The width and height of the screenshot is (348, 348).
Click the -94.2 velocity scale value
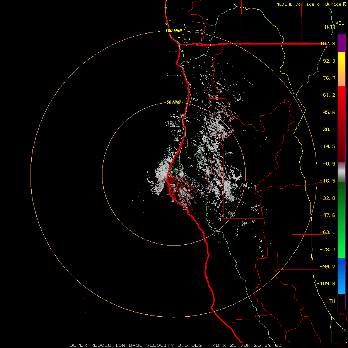[328, 267]
